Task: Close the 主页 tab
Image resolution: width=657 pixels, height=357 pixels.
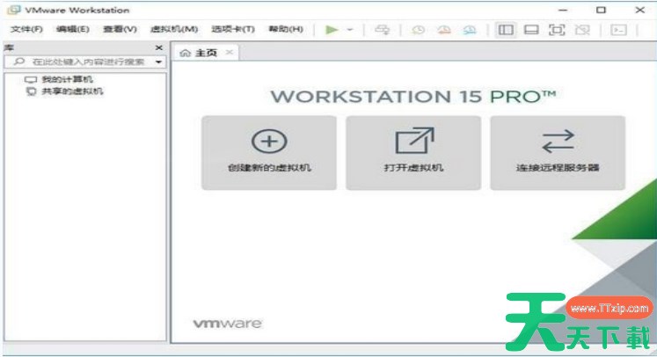Action: click(x=230, y=53)
